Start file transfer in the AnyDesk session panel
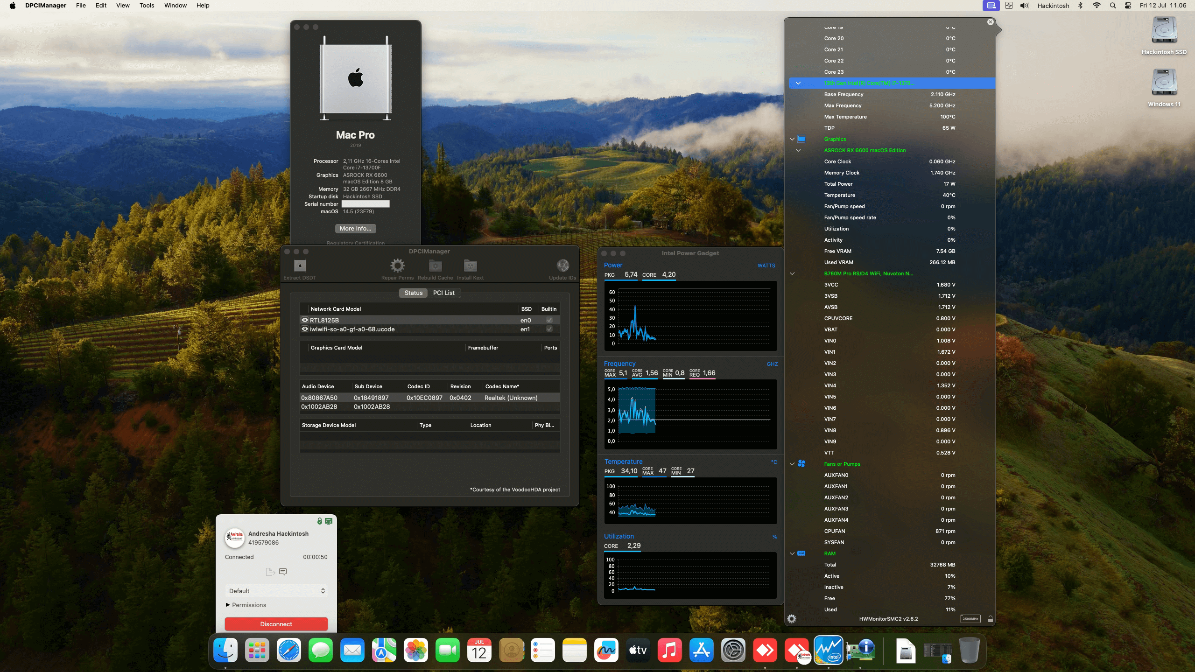 point(270,572)
